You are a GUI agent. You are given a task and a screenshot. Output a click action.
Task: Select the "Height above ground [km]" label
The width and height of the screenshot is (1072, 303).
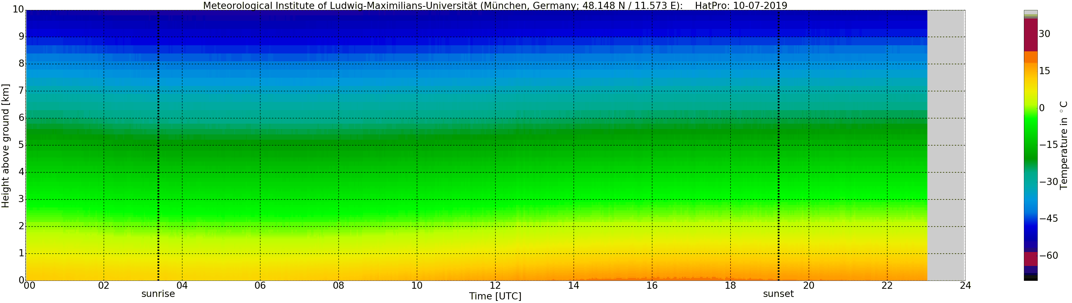pos(5,146)
